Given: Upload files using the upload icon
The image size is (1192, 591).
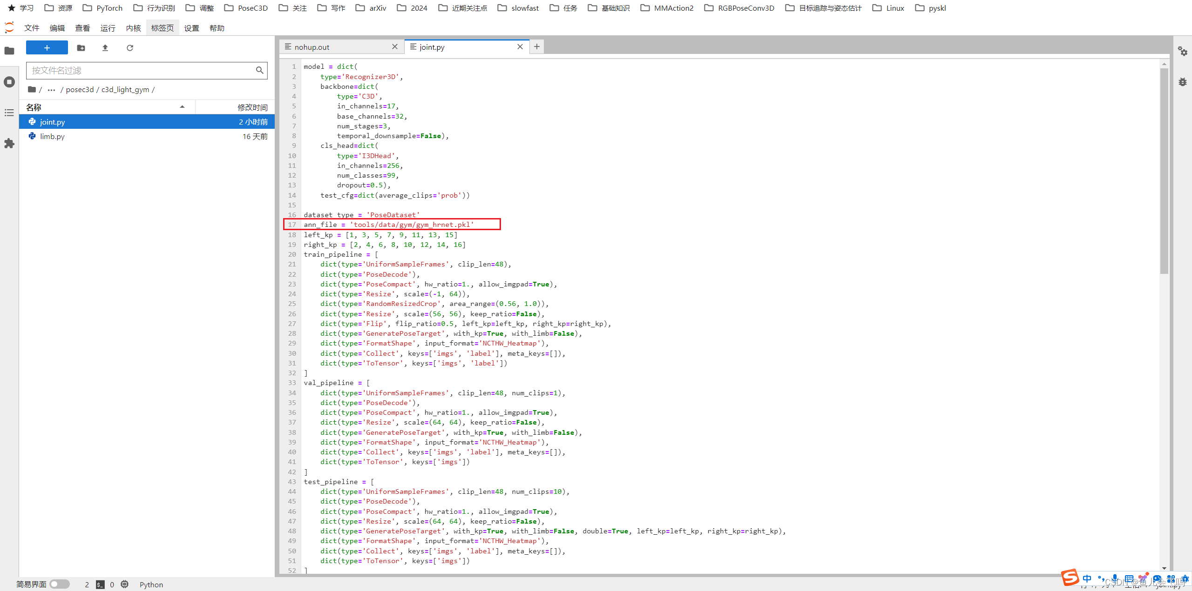Looking at the screenshot, I should click(x=105, y=47).
